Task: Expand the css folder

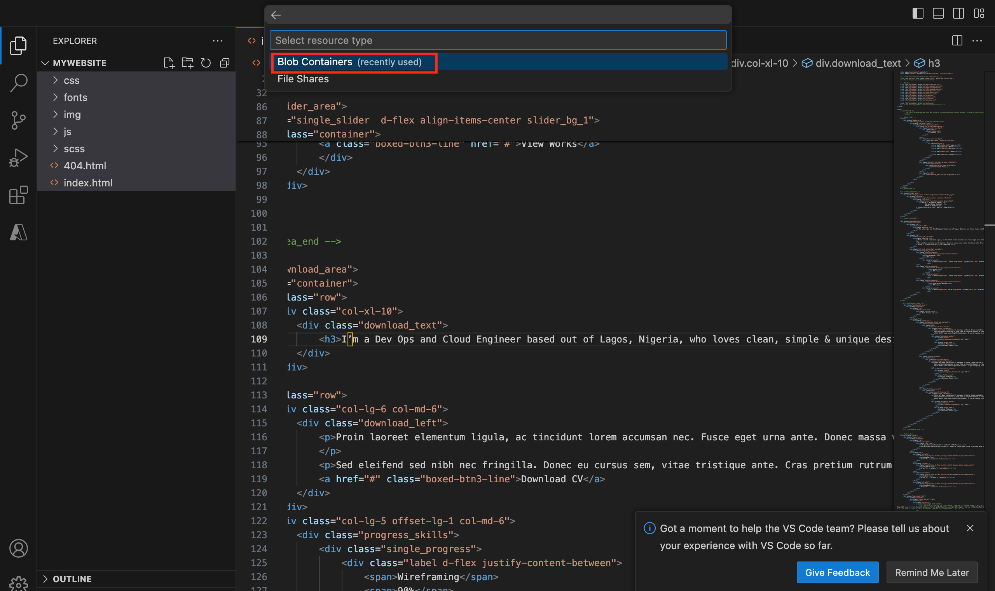Action: tap(72, 80)
